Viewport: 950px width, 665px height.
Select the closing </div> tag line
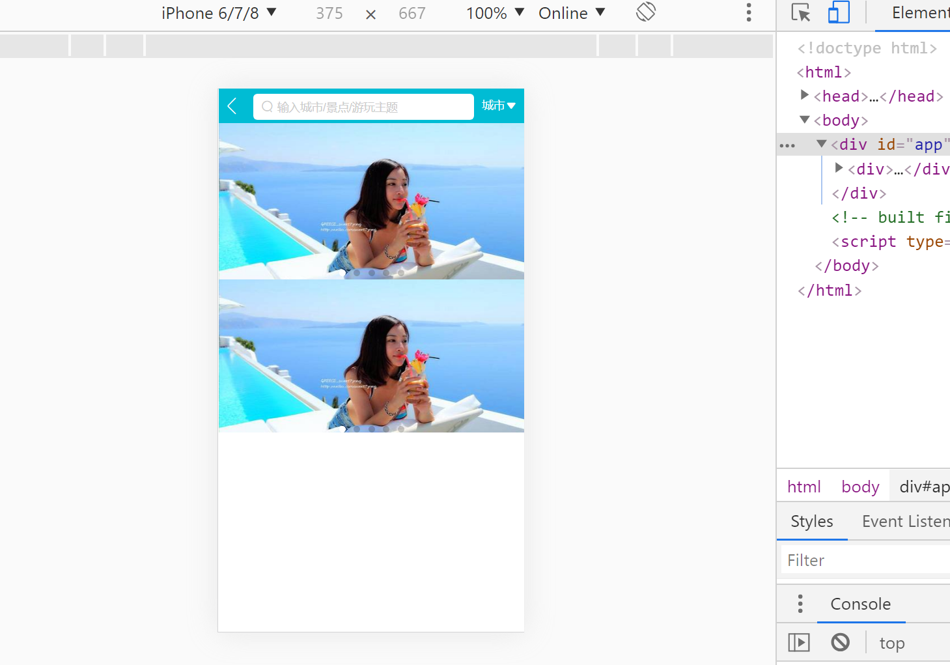coord(859,193)
